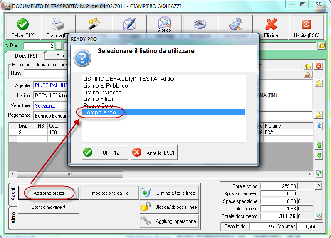Select Listino Ingrosso entry
Image resolution: width=331 pixels, height=238 pixels.
(163, 92)
